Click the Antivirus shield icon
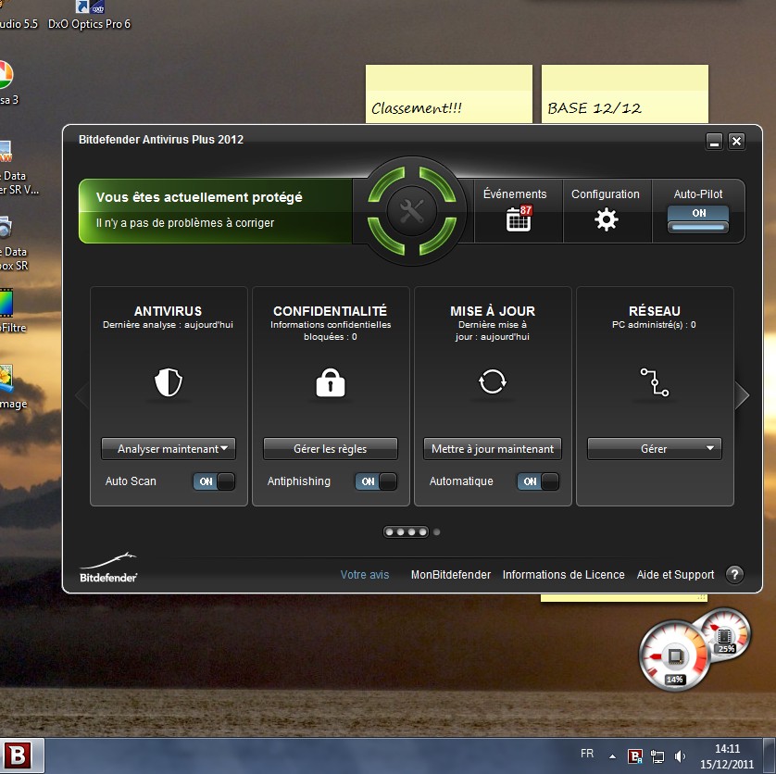This screenshot has height=774, width=776. (x=169, y=382)
